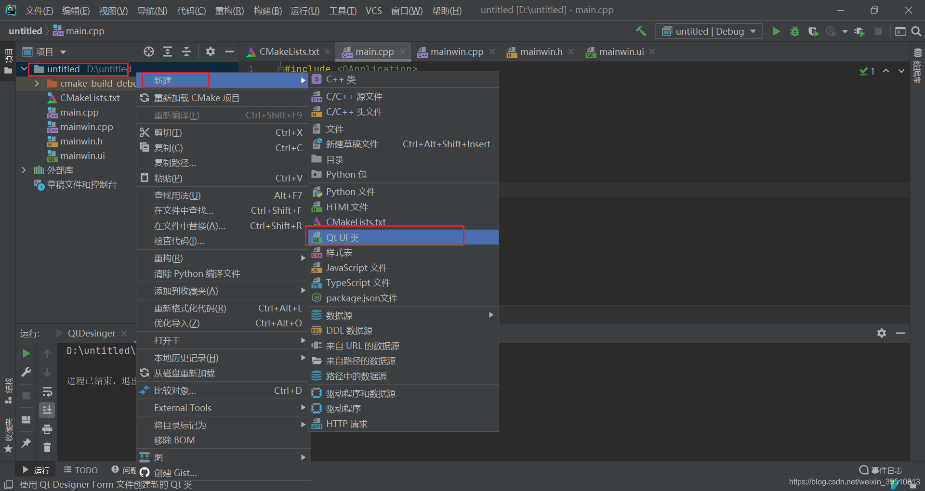Select 样式表 in the submenu
This screenshot has width=925, height=491.
click(403, 252)
